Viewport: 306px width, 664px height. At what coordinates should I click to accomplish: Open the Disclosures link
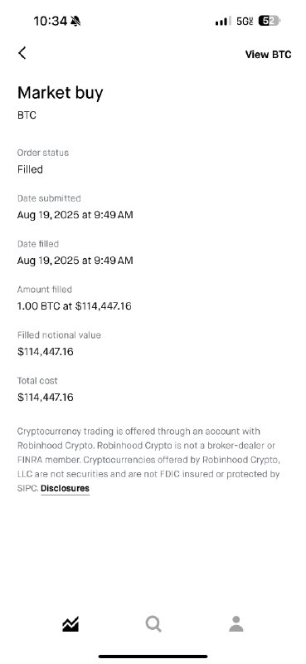66,488
